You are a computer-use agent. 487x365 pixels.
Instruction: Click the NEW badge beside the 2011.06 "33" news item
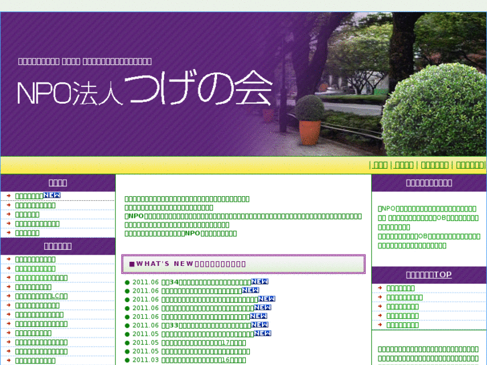(259, 325)
